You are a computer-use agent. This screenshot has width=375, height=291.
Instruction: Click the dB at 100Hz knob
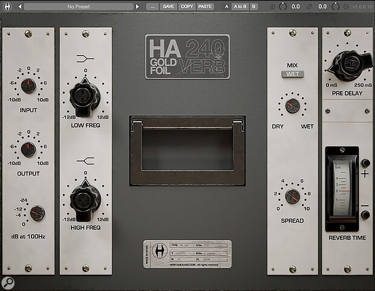point(37,212)
